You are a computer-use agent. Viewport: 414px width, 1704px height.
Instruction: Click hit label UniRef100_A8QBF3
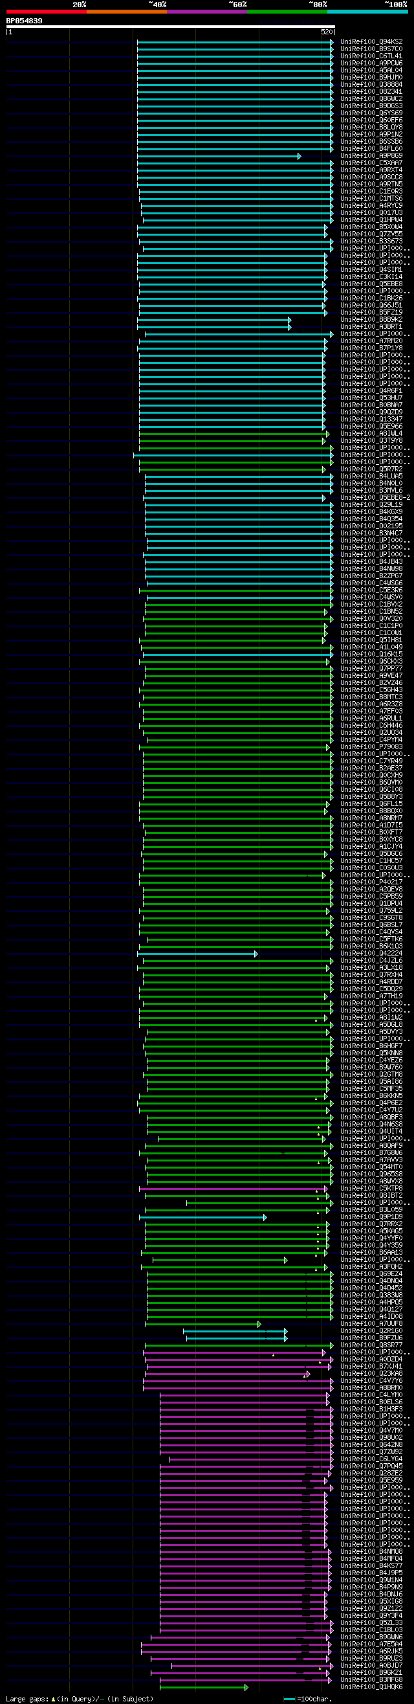tap(372, 1117)
